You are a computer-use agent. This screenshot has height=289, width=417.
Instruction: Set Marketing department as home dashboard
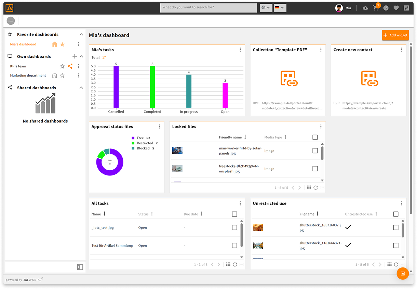coord(55,76)
